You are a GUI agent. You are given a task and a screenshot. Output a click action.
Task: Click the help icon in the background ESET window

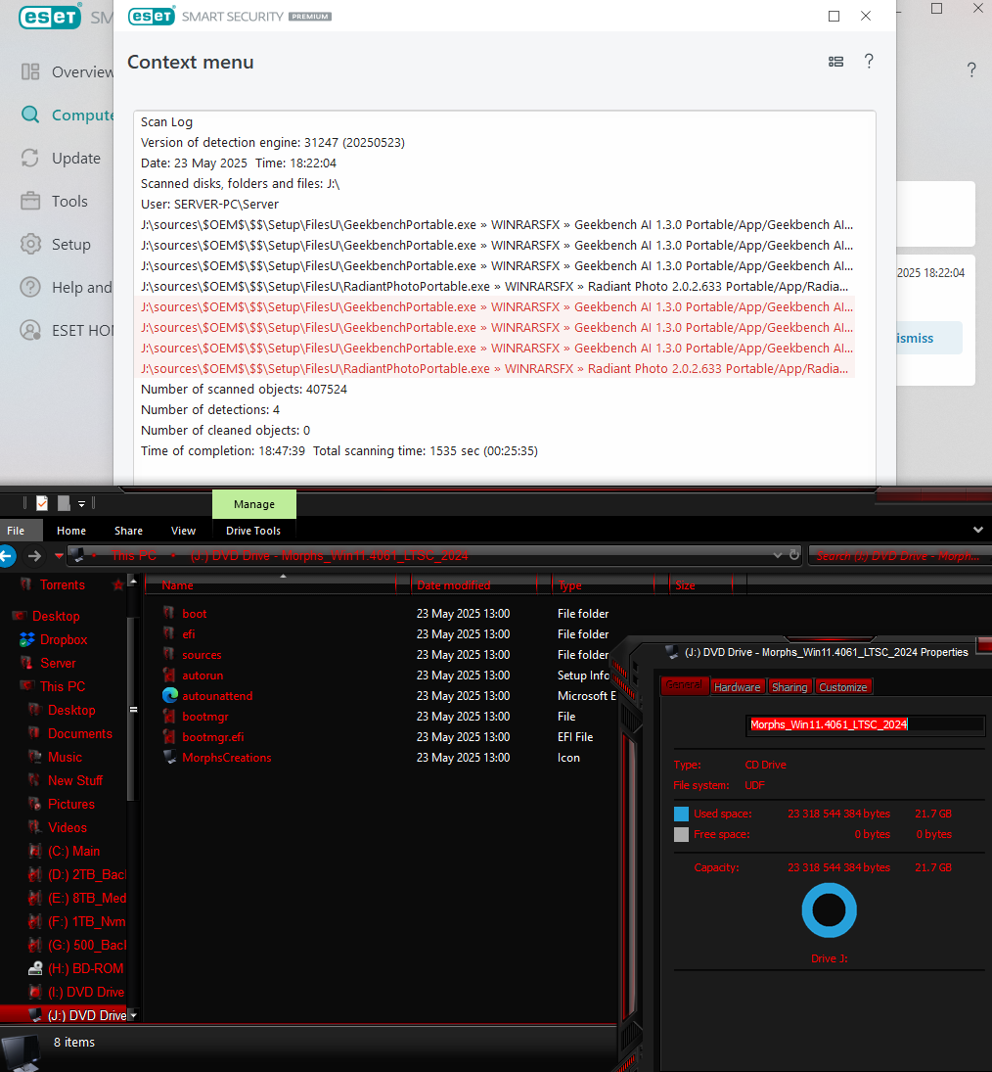pos(970,70)
